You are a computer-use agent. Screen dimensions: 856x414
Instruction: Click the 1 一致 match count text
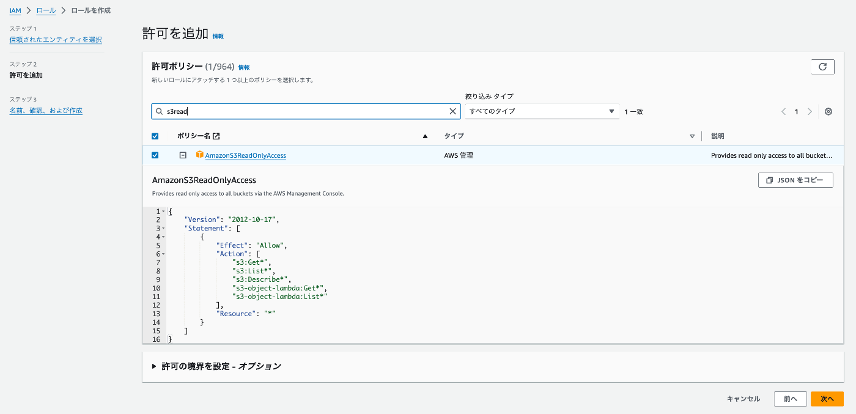pos(633,112)
